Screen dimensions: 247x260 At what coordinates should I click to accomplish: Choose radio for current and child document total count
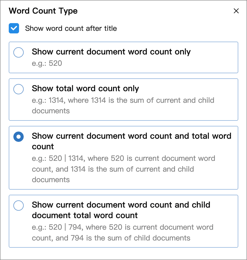point(19,206)
